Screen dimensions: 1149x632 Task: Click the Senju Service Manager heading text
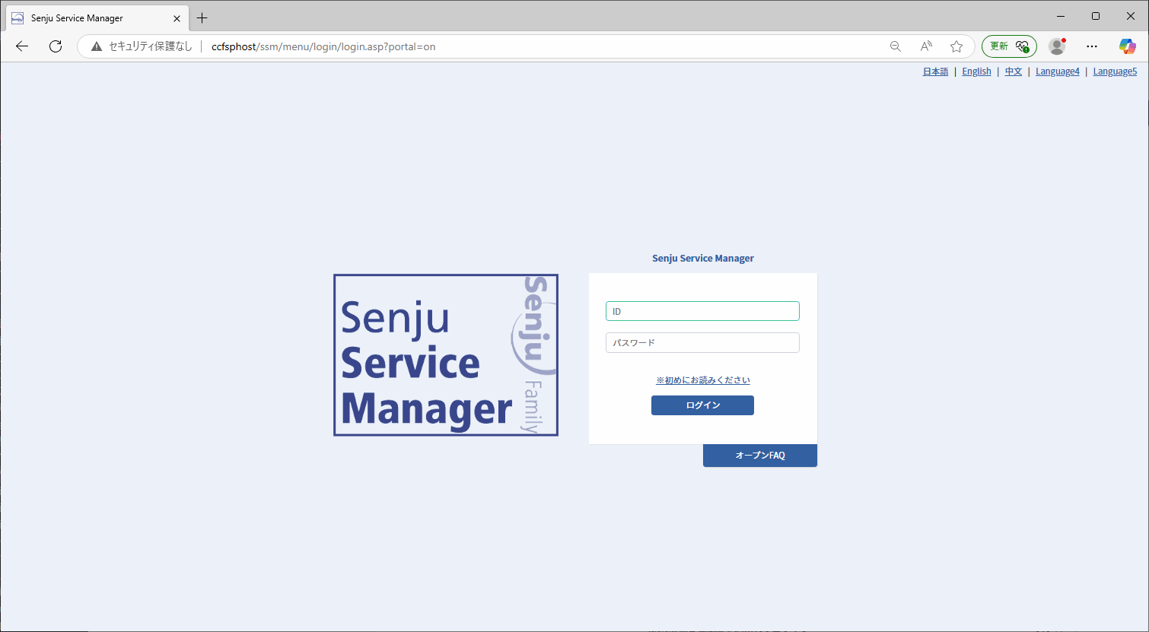point(703,259)
